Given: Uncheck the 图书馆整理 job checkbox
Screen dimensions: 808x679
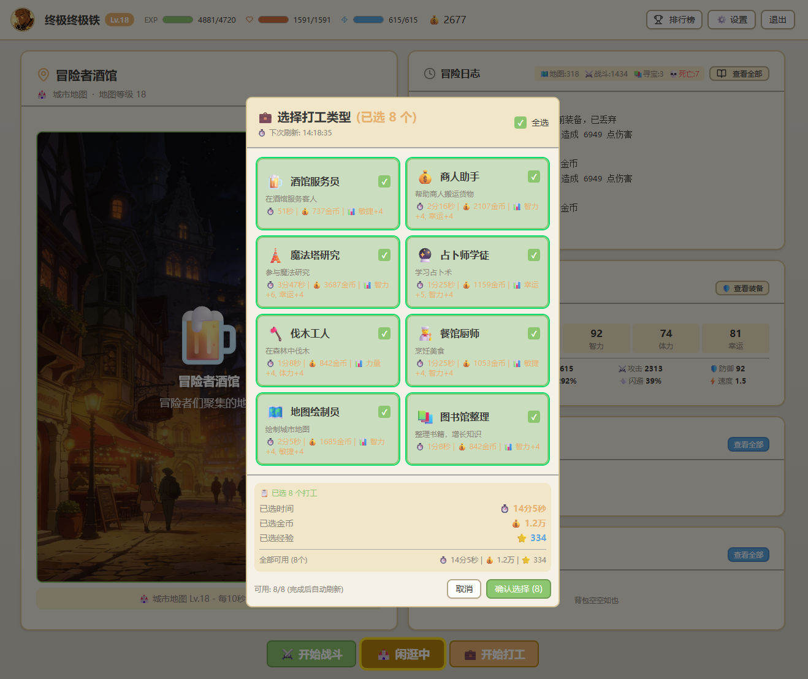Looking at the screenshot, I should pos(534,417).
